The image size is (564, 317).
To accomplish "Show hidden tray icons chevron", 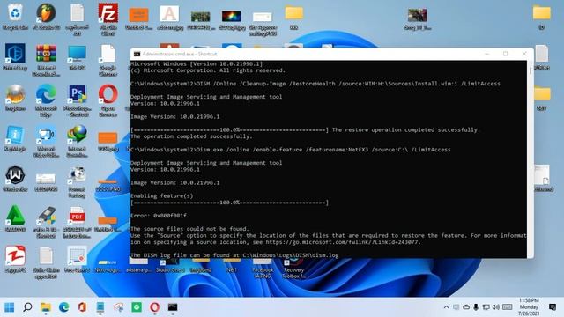I will pyautogui.click(x=446, y=307).
